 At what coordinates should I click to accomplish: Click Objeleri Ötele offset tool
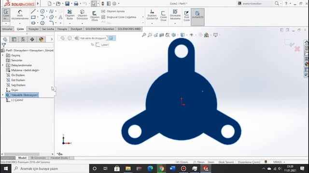(95, 16)
